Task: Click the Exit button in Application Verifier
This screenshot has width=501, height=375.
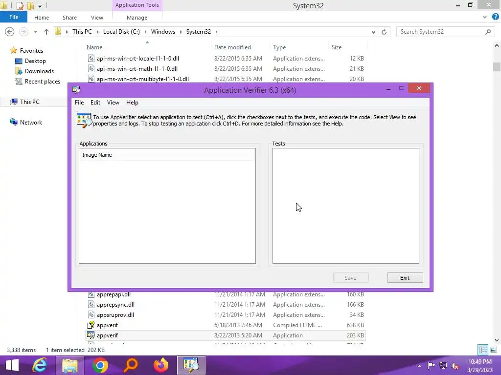Action: click(405, 278)
